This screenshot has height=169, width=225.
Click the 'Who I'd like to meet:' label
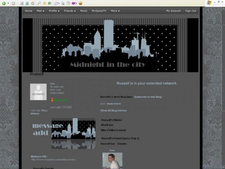(113, 130)
